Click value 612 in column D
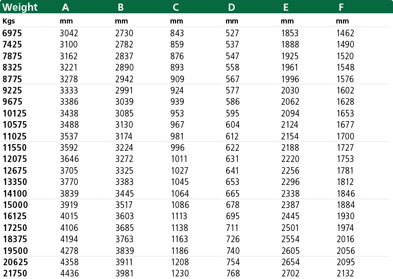Screen dimensions: 393x279 232,136
